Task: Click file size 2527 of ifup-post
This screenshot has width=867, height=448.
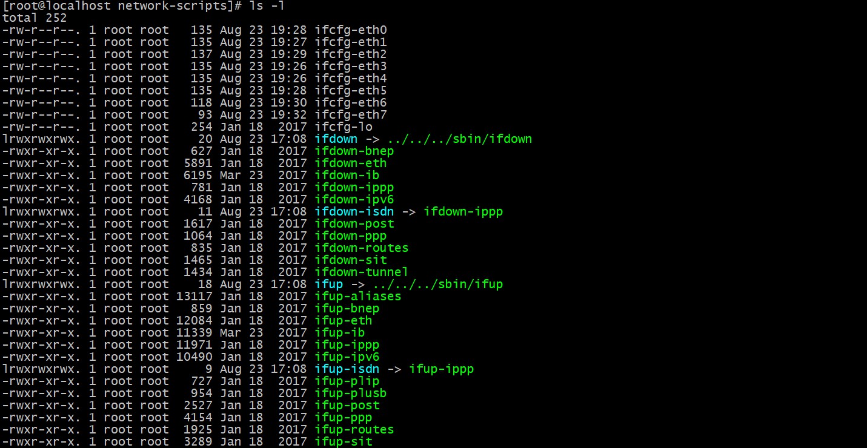Action: coord(198,406)
